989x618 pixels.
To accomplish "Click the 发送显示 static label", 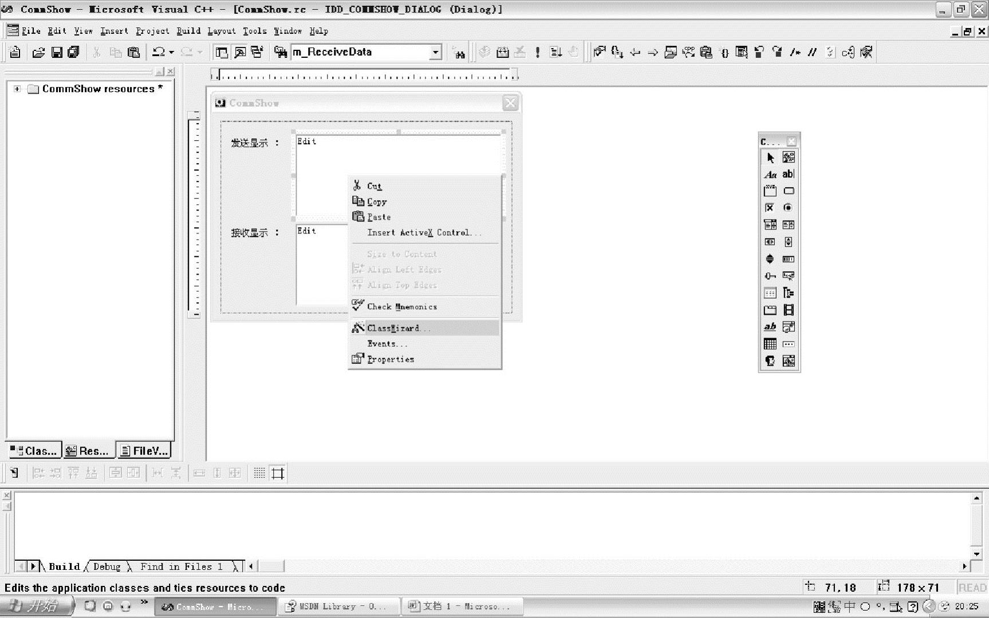I will click(255, 142).
